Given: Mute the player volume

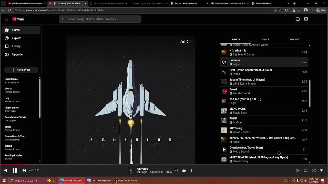Looking at the screenshot, I should [298, 170].
